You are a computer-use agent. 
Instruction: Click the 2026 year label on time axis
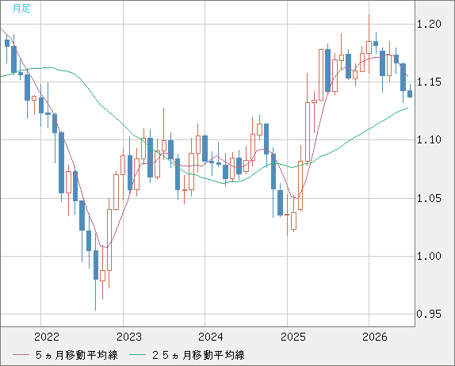click(x=375, y=337)
